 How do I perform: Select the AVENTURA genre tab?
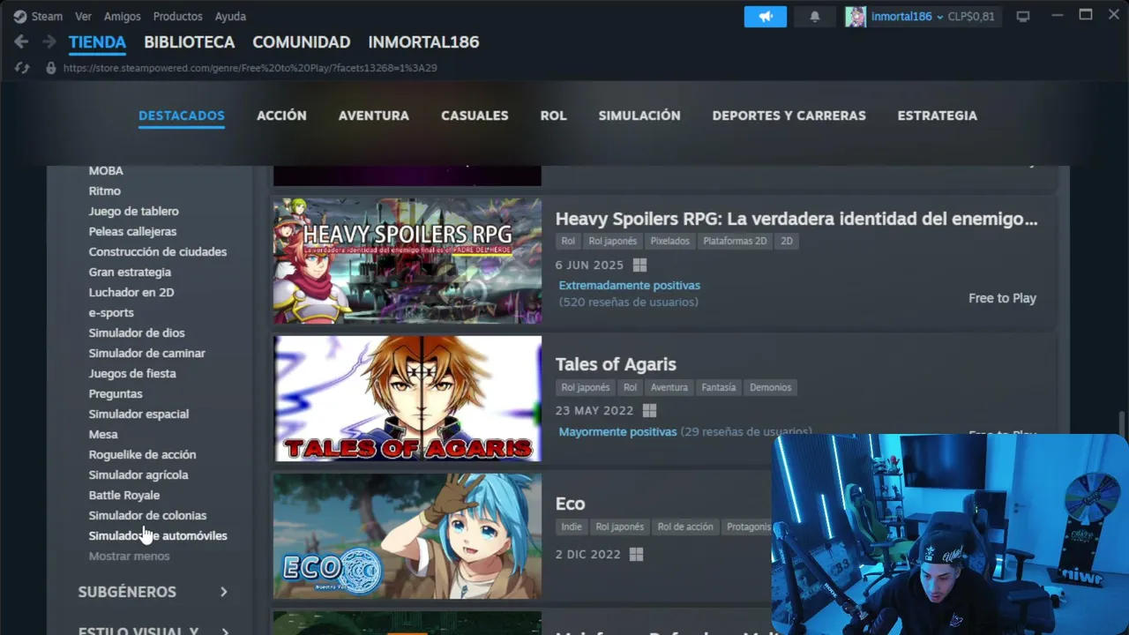point(374,116)
